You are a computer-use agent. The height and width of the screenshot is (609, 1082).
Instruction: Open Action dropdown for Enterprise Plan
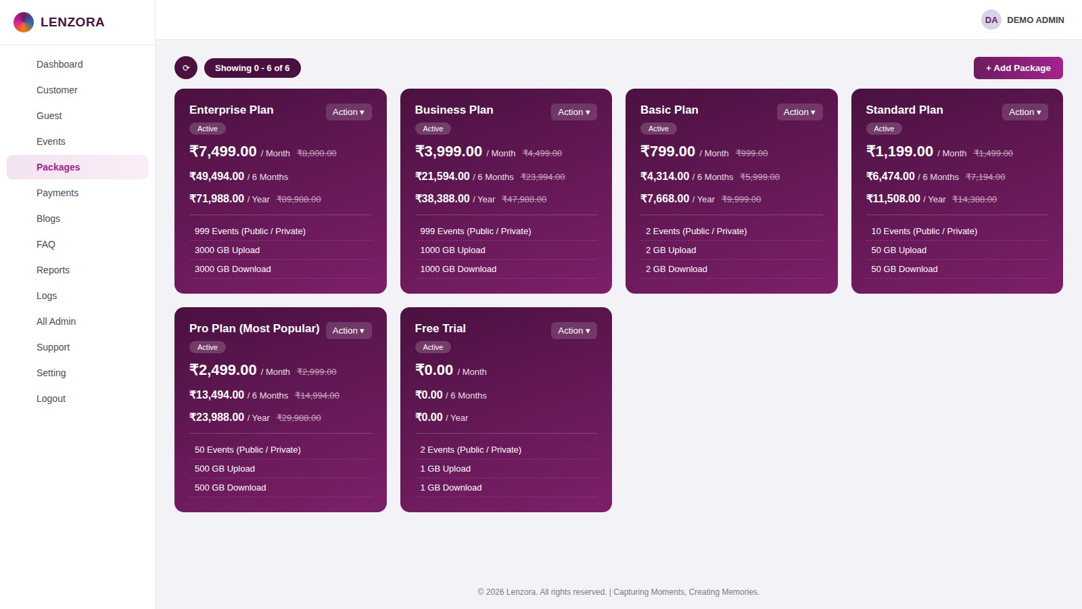point(349,112)
